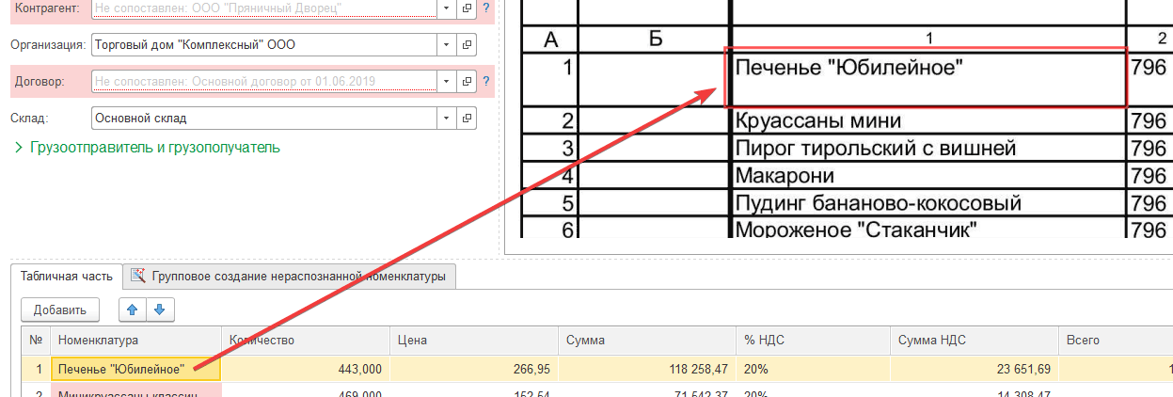This screenshot has width=1173, height=397.
Task: Click the Организация field with Торговый дом
Action: coord(263,44)
